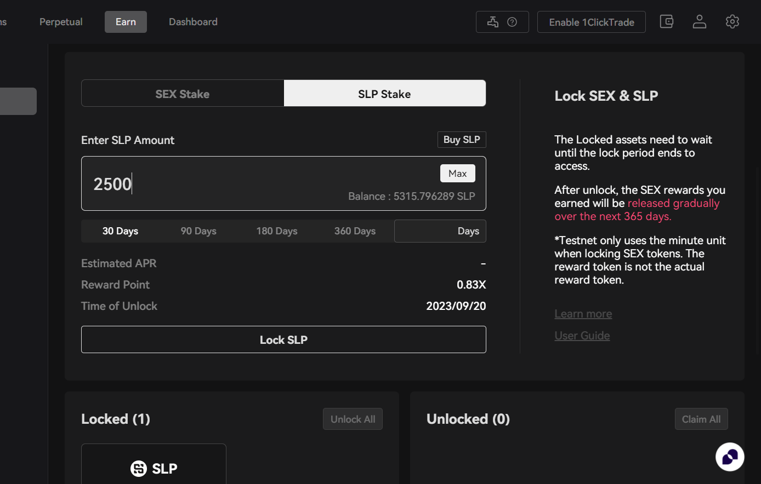Viewport: 761px width, 484px height.
Task: Open the wallet icon in header
Action: click(667, 22)
